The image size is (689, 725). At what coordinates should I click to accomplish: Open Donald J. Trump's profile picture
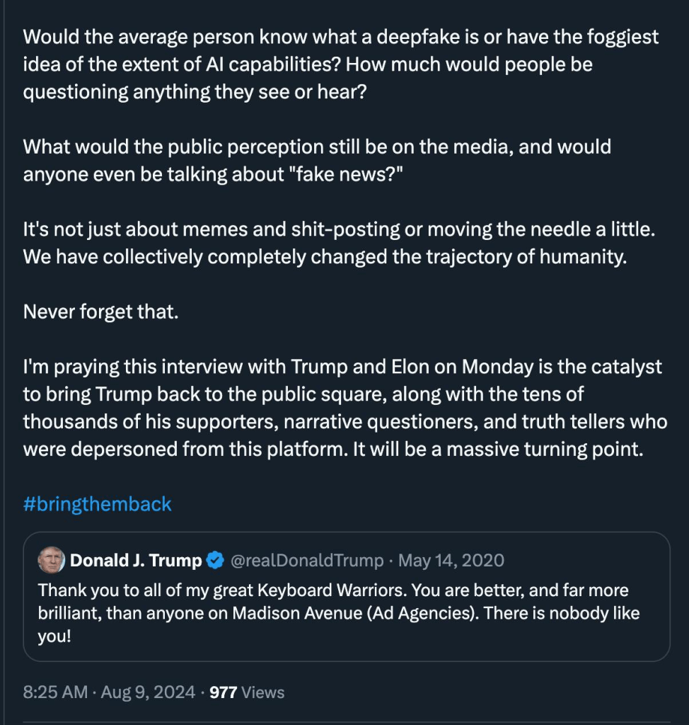coord(52,561)
